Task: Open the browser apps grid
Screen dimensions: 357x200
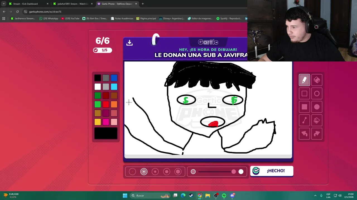Action: [4, 19]
